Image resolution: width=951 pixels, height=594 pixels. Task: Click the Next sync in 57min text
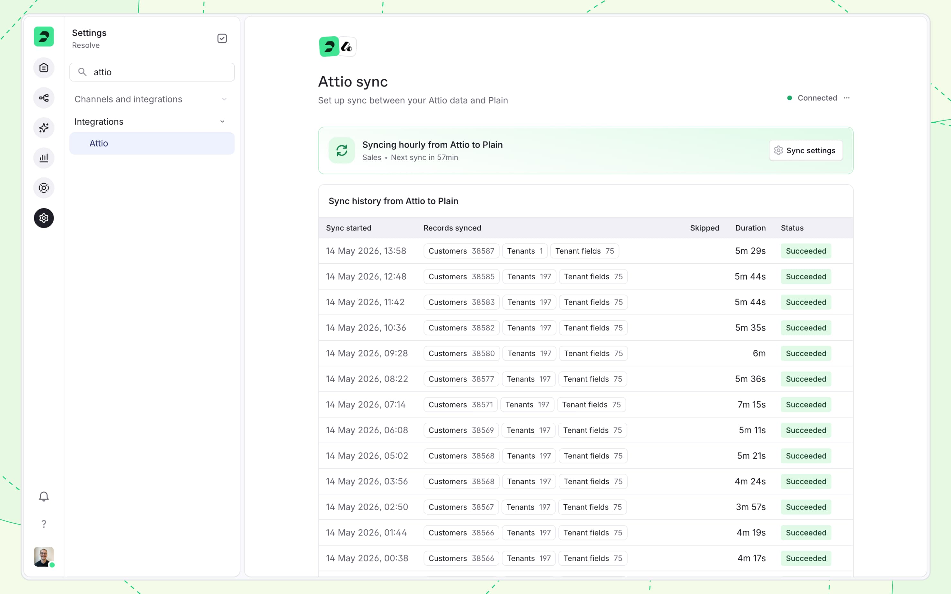[x=424, y=157]
